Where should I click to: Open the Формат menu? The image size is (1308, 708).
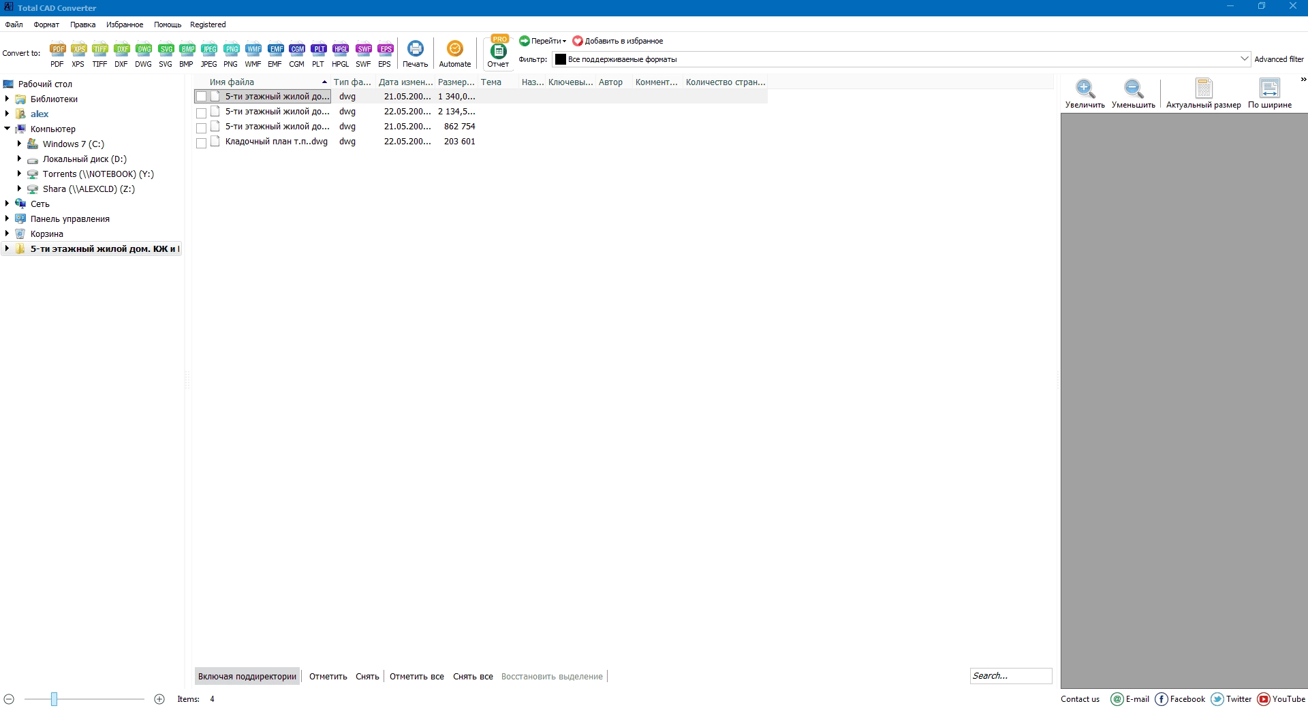pyautogui.click(x=46, y=25)
